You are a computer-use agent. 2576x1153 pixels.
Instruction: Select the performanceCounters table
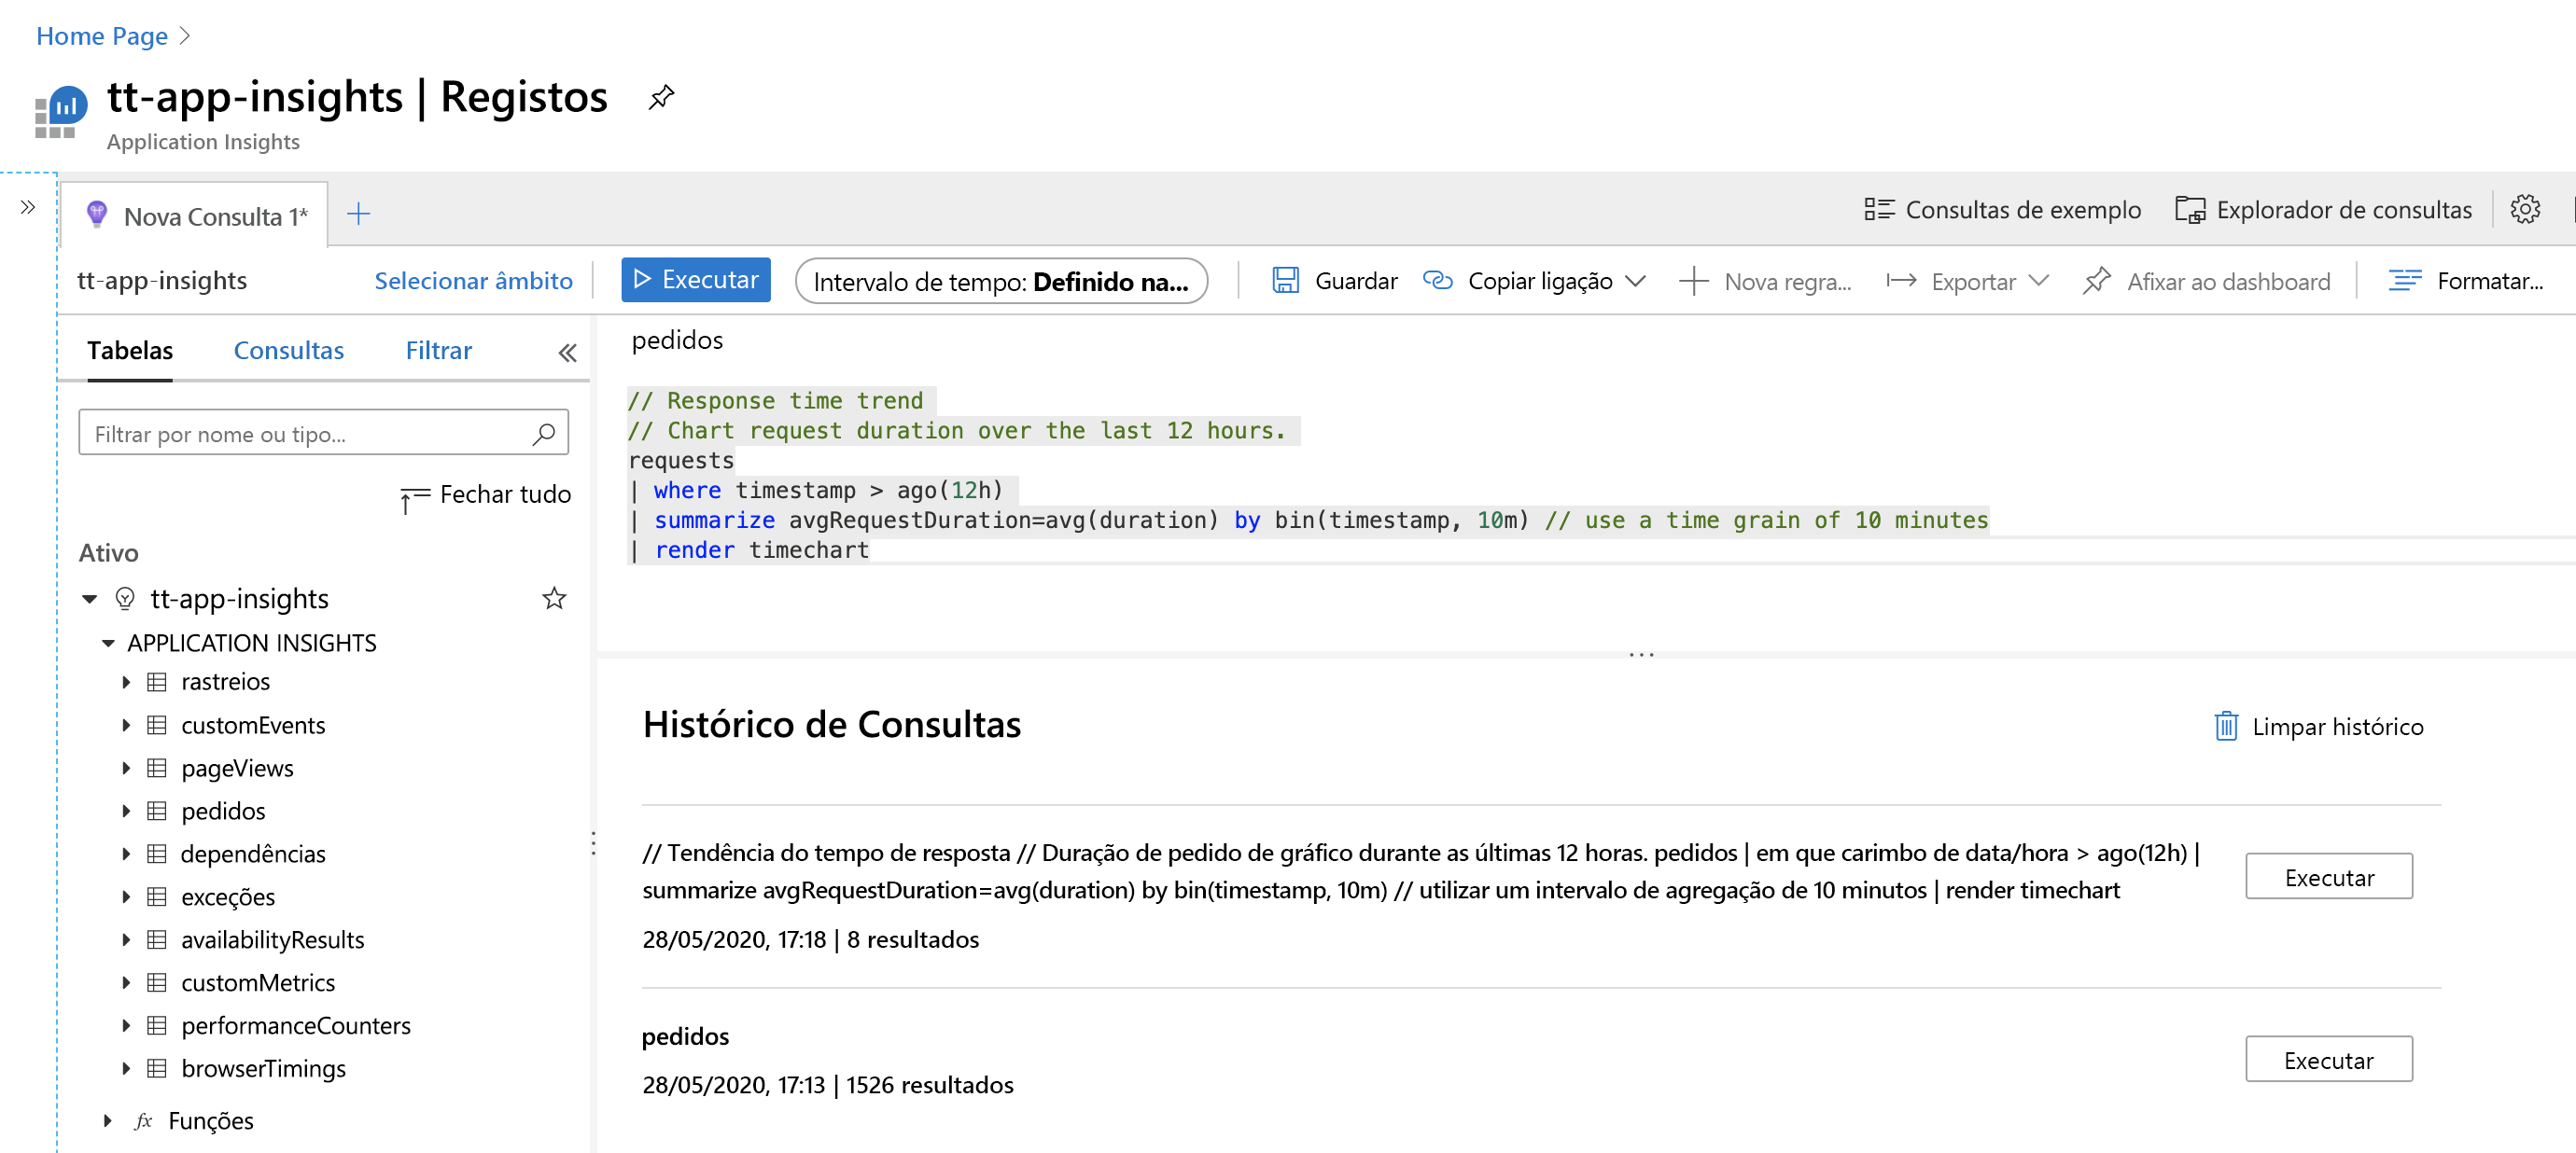[x=295, y=1026]
